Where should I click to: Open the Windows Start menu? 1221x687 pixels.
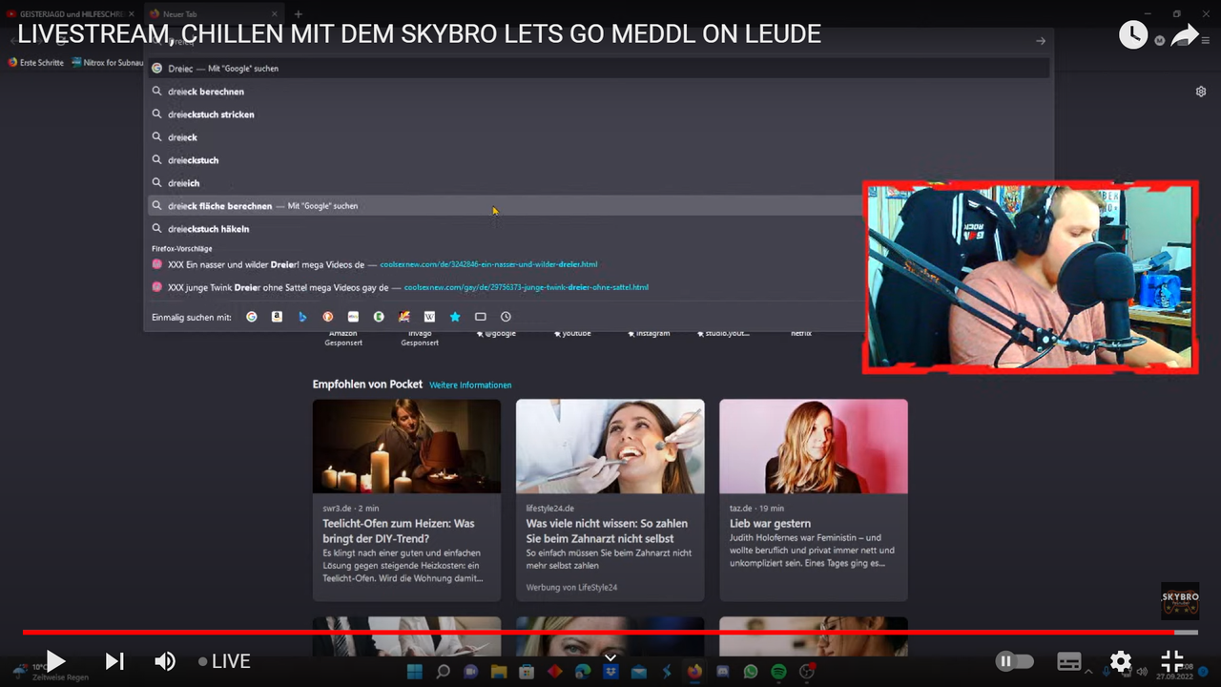pos(415,673)
